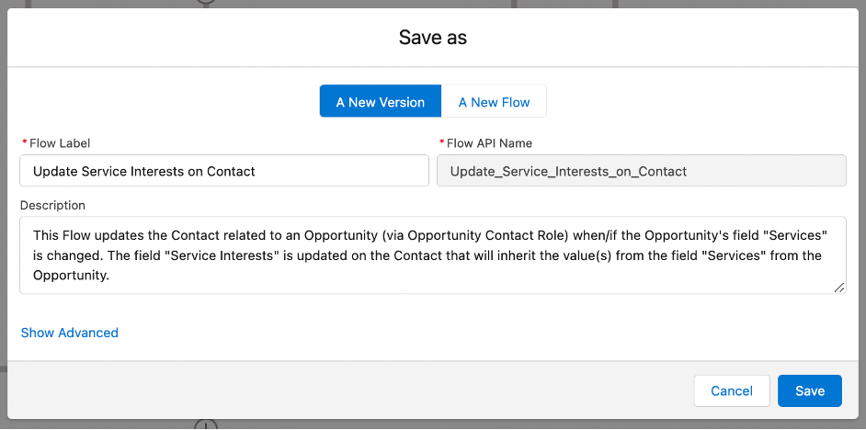Click the red asterisk beside Flow Label
Screen dimensions: 866x430
tap(24, 143)
